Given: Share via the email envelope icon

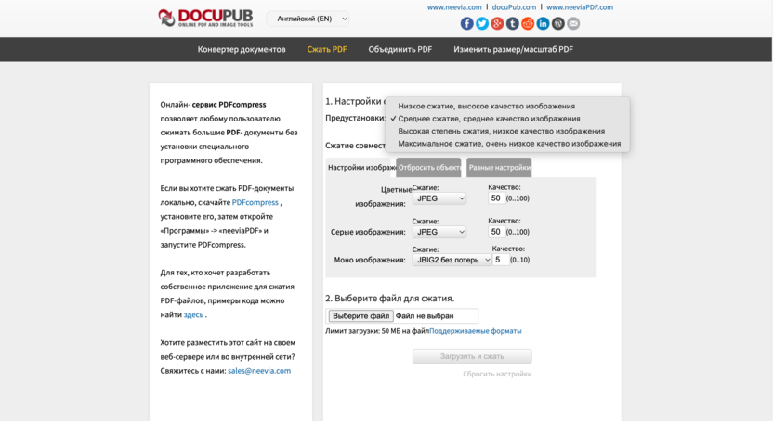Looking at the screenshot, I should click(573, 23).
